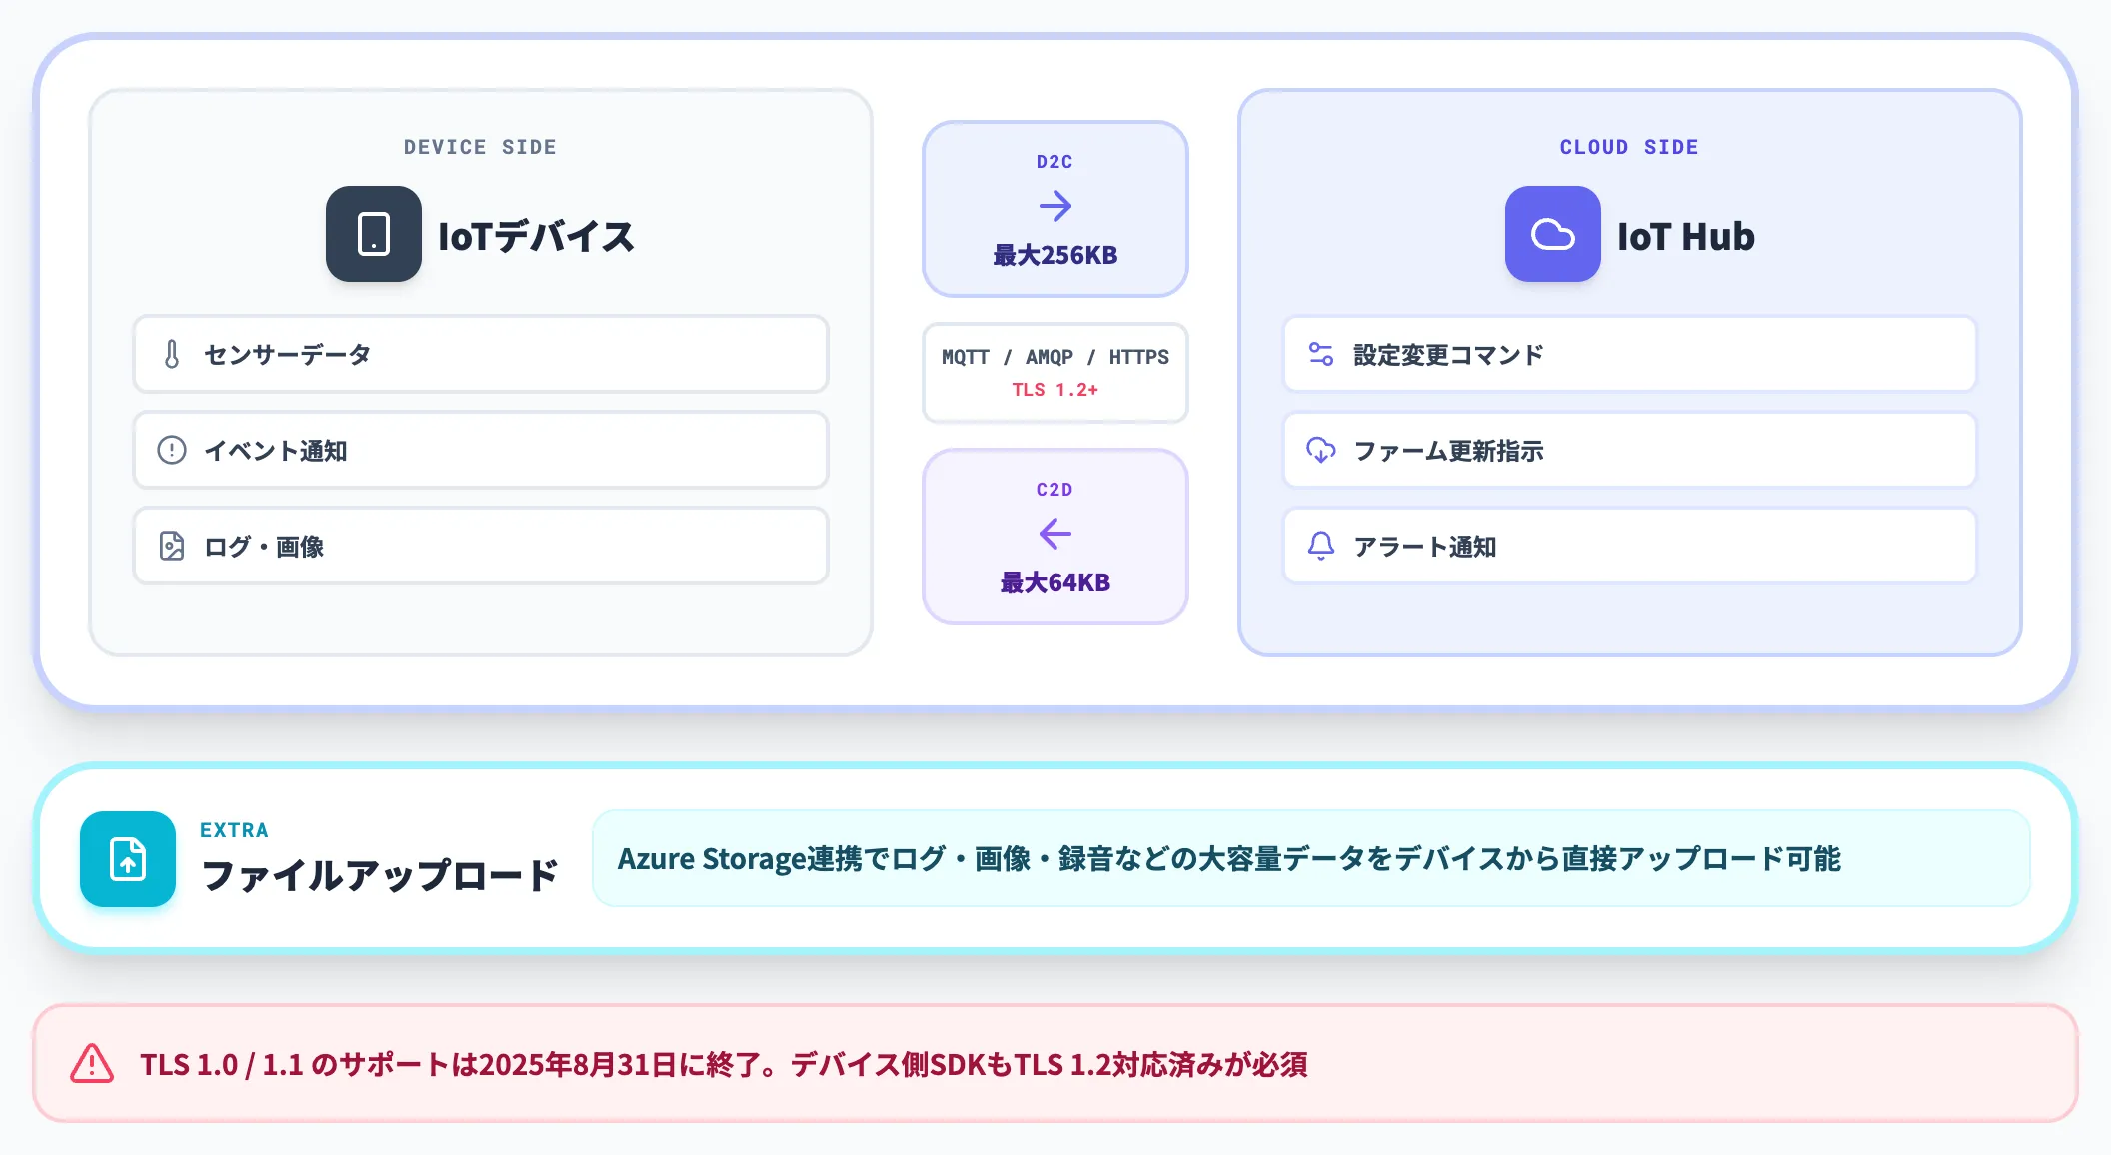
Task: Click the IoT Hub heading
Action: (x=1686, y=237)
